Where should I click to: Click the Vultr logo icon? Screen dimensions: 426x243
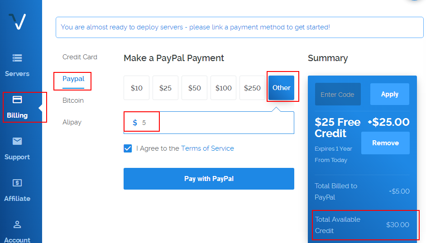(x=17, y=21)
